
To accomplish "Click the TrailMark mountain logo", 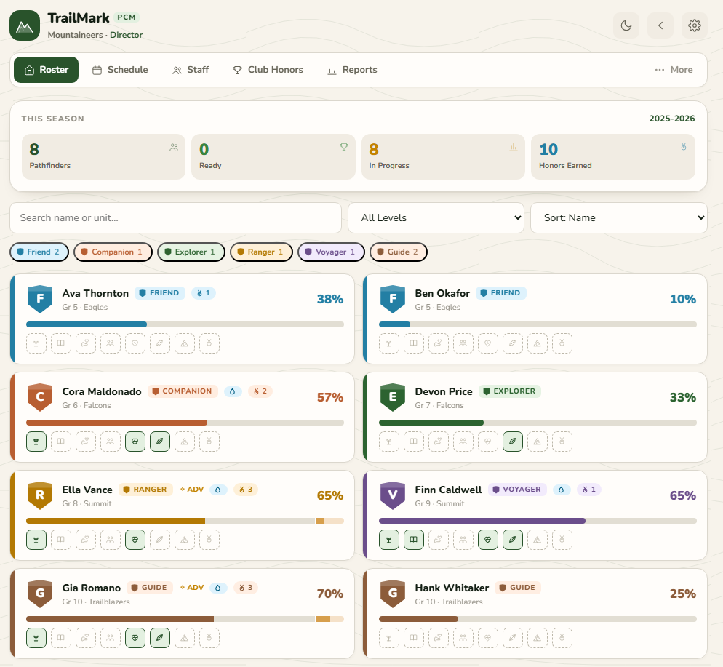I will coord(25,25).
